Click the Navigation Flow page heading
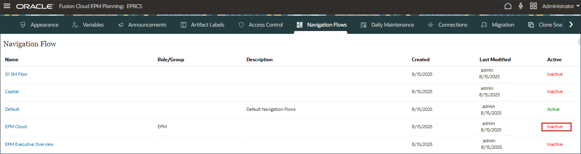The height and width of the screenshot is (154, 581). (x=30, y=44)
